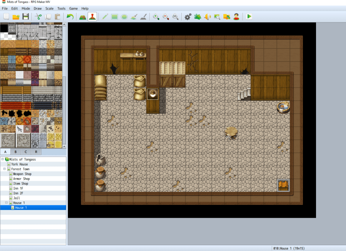Screen dimensions: 346x251
Task: Select the Weapon Shop map
Action: 22,174
